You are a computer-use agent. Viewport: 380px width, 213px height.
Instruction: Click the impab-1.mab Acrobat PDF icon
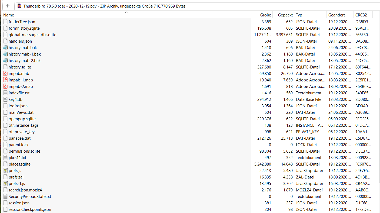pyautogui.click(x=5, y=80)
